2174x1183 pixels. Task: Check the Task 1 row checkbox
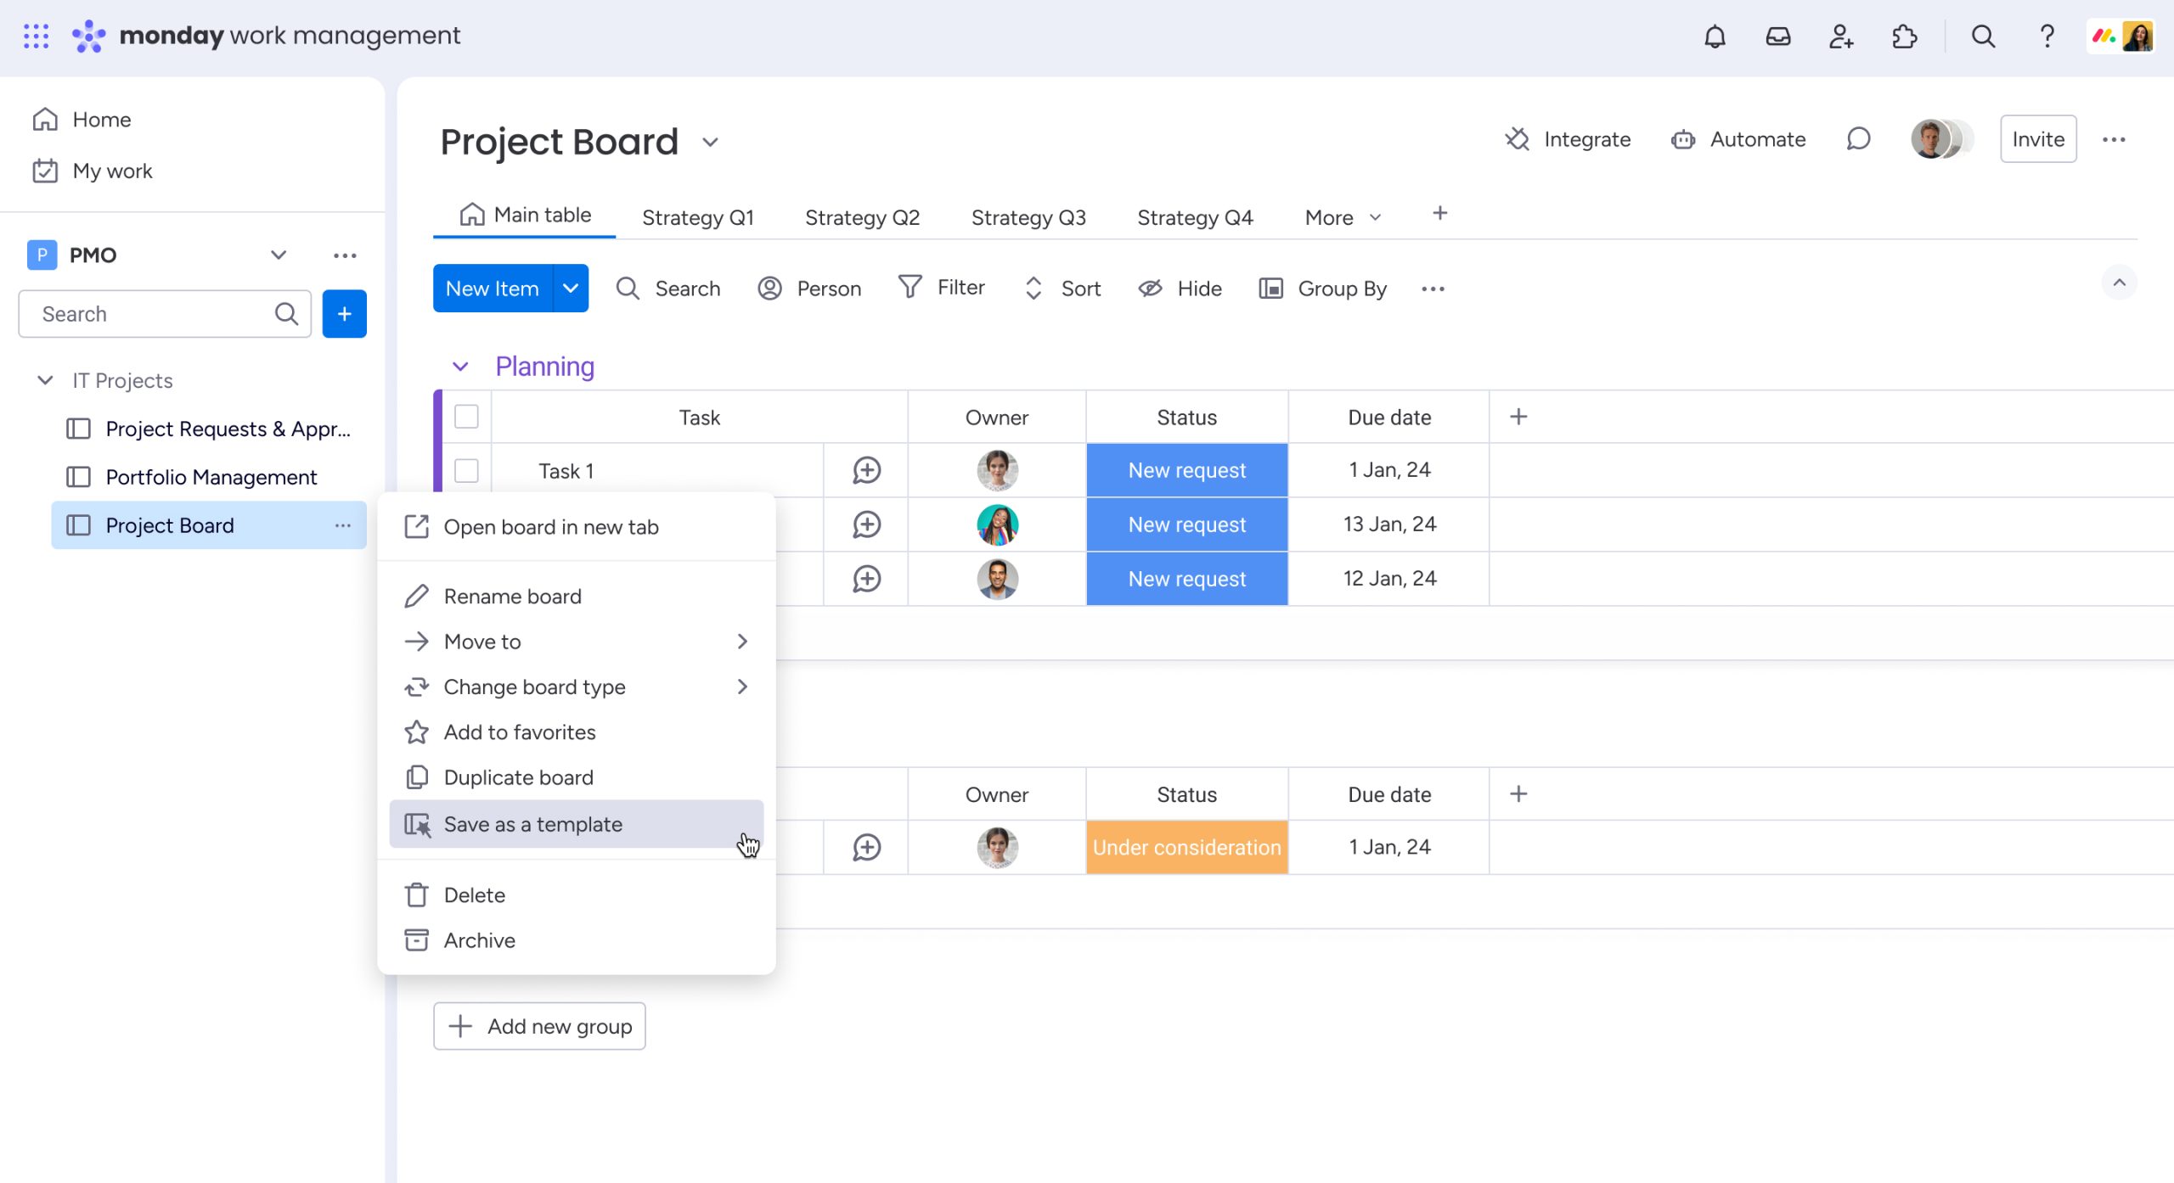466,470
